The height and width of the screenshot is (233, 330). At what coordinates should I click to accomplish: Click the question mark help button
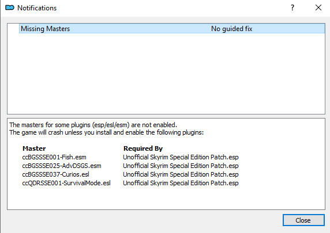pyautogui.click(x=292, y=8)
